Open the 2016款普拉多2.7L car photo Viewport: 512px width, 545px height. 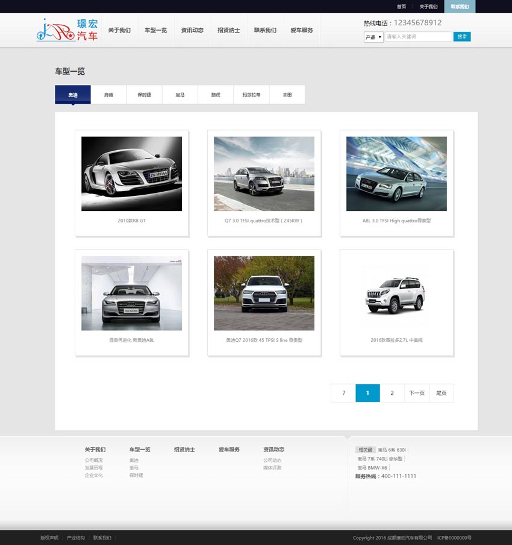pyautogui.click(x=397, y=294)
